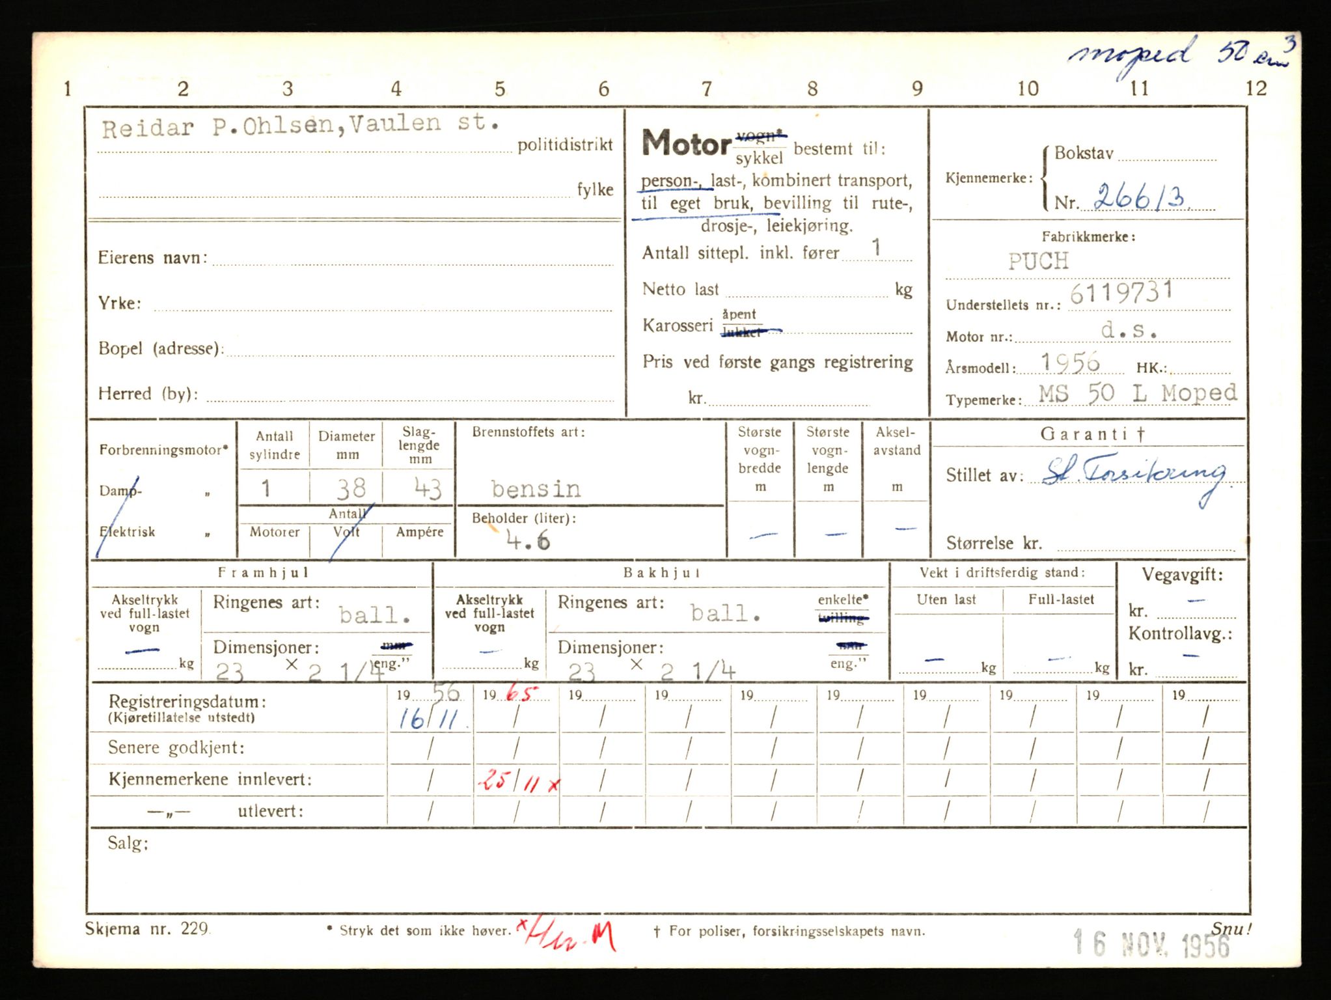Image resolution: width=1331 pixels, height=1000 pixels.
Task: Click the 'Salg:' label
Action: pyautogui.click(x=128, y=844)
